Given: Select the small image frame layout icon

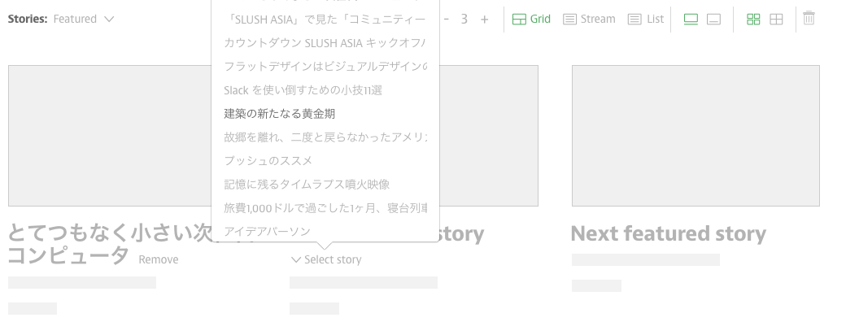Looking at the screenshot, I should pyautogui.click(x=714, y=20).
